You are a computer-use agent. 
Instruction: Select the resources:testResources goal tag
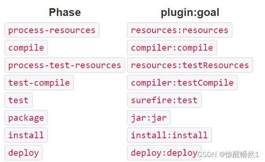[190, 65]
